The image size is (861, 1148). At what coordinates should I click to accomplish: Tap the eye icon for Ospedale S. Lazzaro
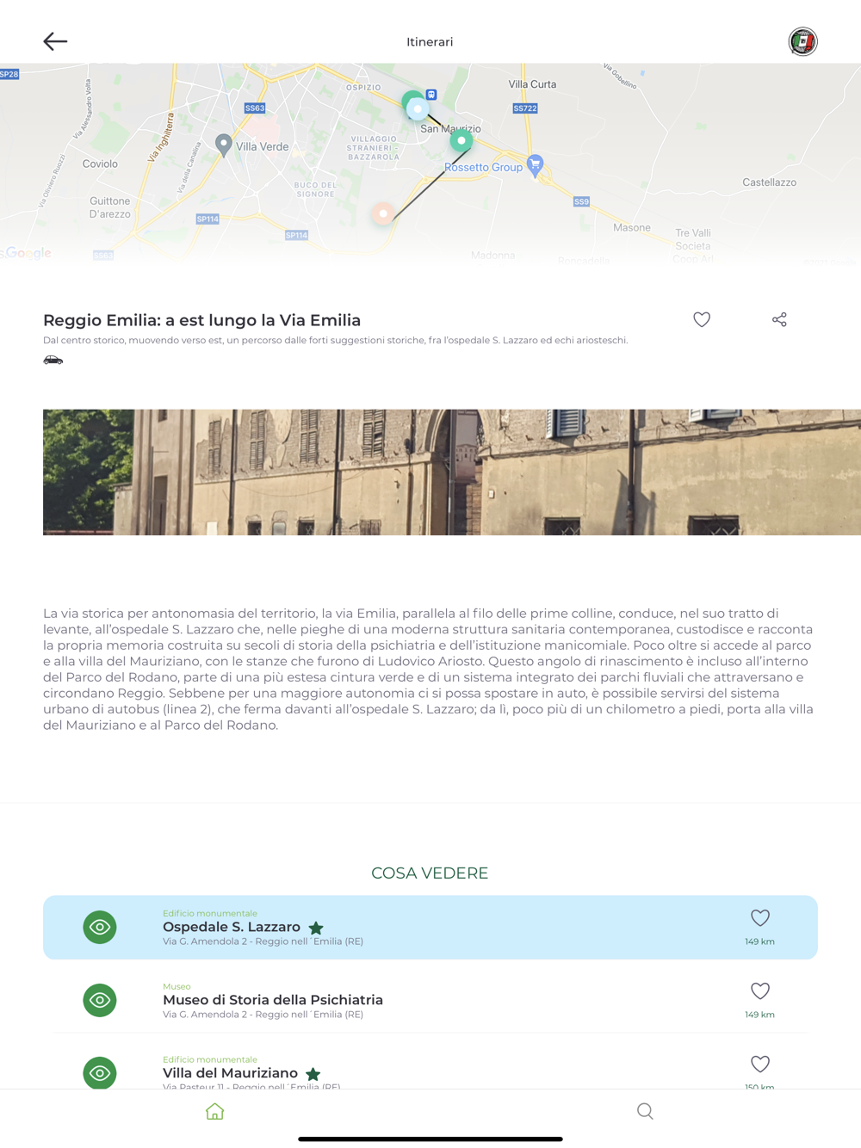point(100,927)
